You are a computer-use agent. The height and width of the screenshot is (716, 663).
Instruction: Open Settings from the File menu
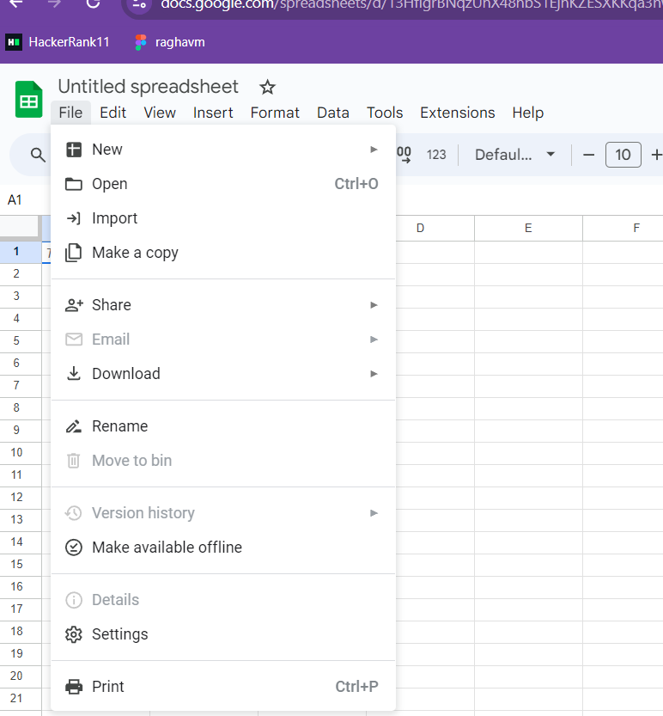click(223, 633)
